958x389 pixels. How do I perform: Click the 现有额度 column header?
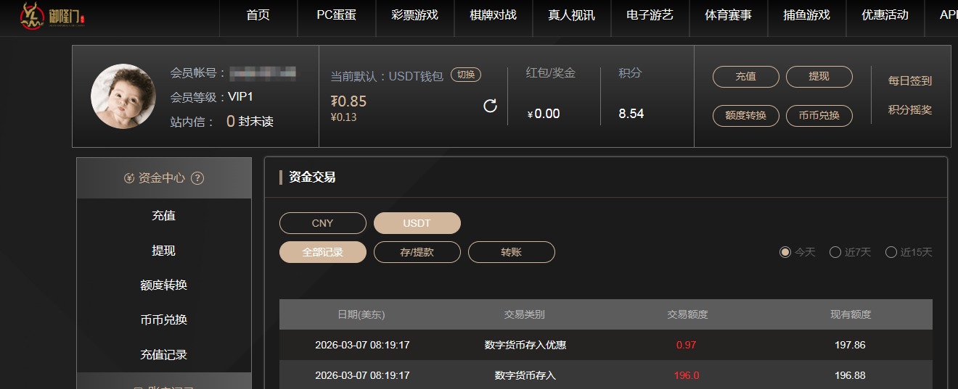click(851, 314)
